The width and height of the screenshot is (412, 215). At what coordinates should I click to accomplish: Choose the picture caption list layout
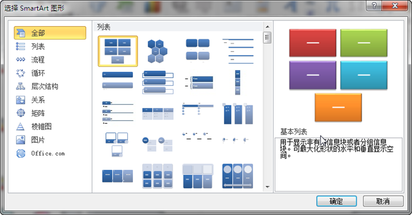tap(198, 51)
